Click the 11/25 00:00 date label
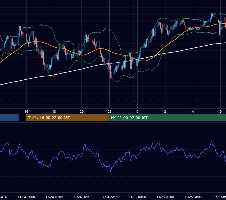Image resolution: width=226 pixels, height=200 pixels. click(137, 197)
